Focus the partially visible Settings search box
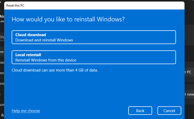The width and height of the screenshot is (194, 119). [2, 37]
